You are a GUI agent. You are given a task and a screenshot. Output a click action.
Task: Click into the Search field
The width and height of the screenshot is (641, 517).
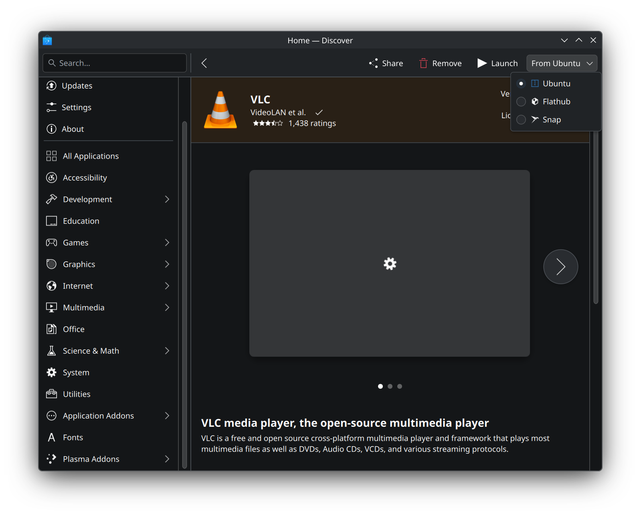tap(115, 63)
